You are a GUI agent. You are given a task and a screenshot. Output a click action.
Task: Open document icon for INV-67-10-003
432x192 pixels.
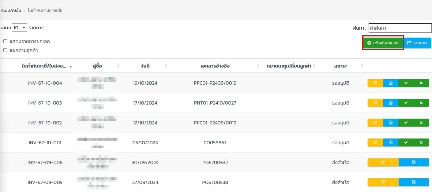click(x=391, y=103)
